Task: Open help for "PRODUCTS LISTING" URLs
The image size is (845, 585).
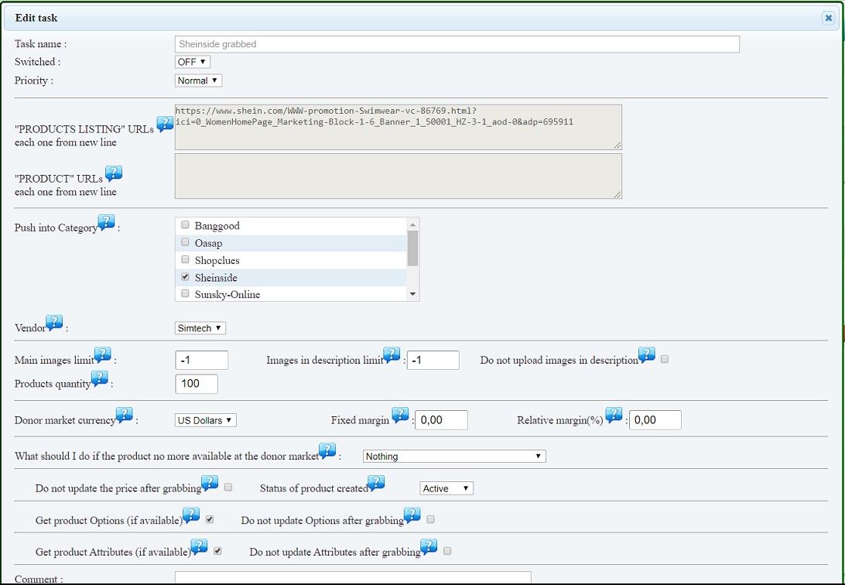Action: (x=165, y=123)
